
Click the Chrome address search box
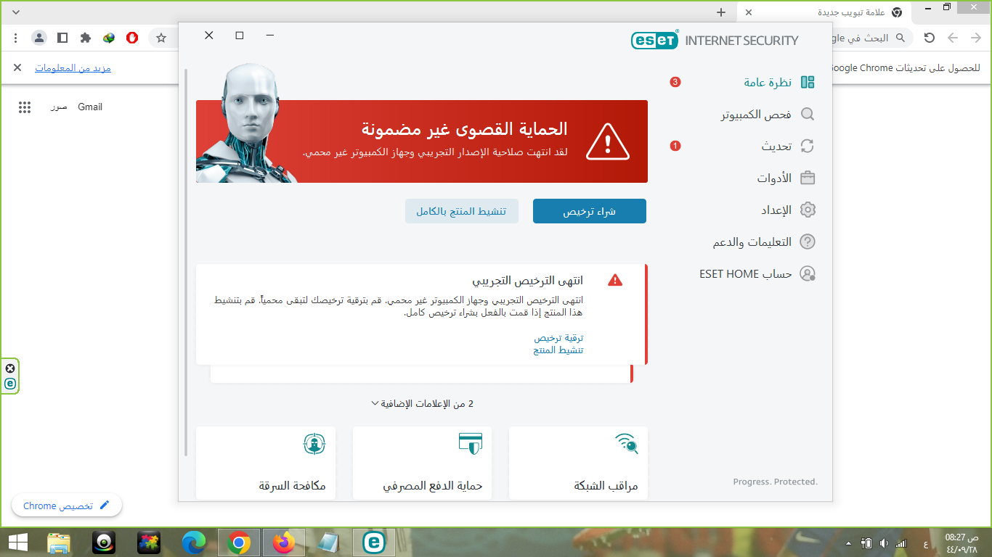[x=871, y=37]
